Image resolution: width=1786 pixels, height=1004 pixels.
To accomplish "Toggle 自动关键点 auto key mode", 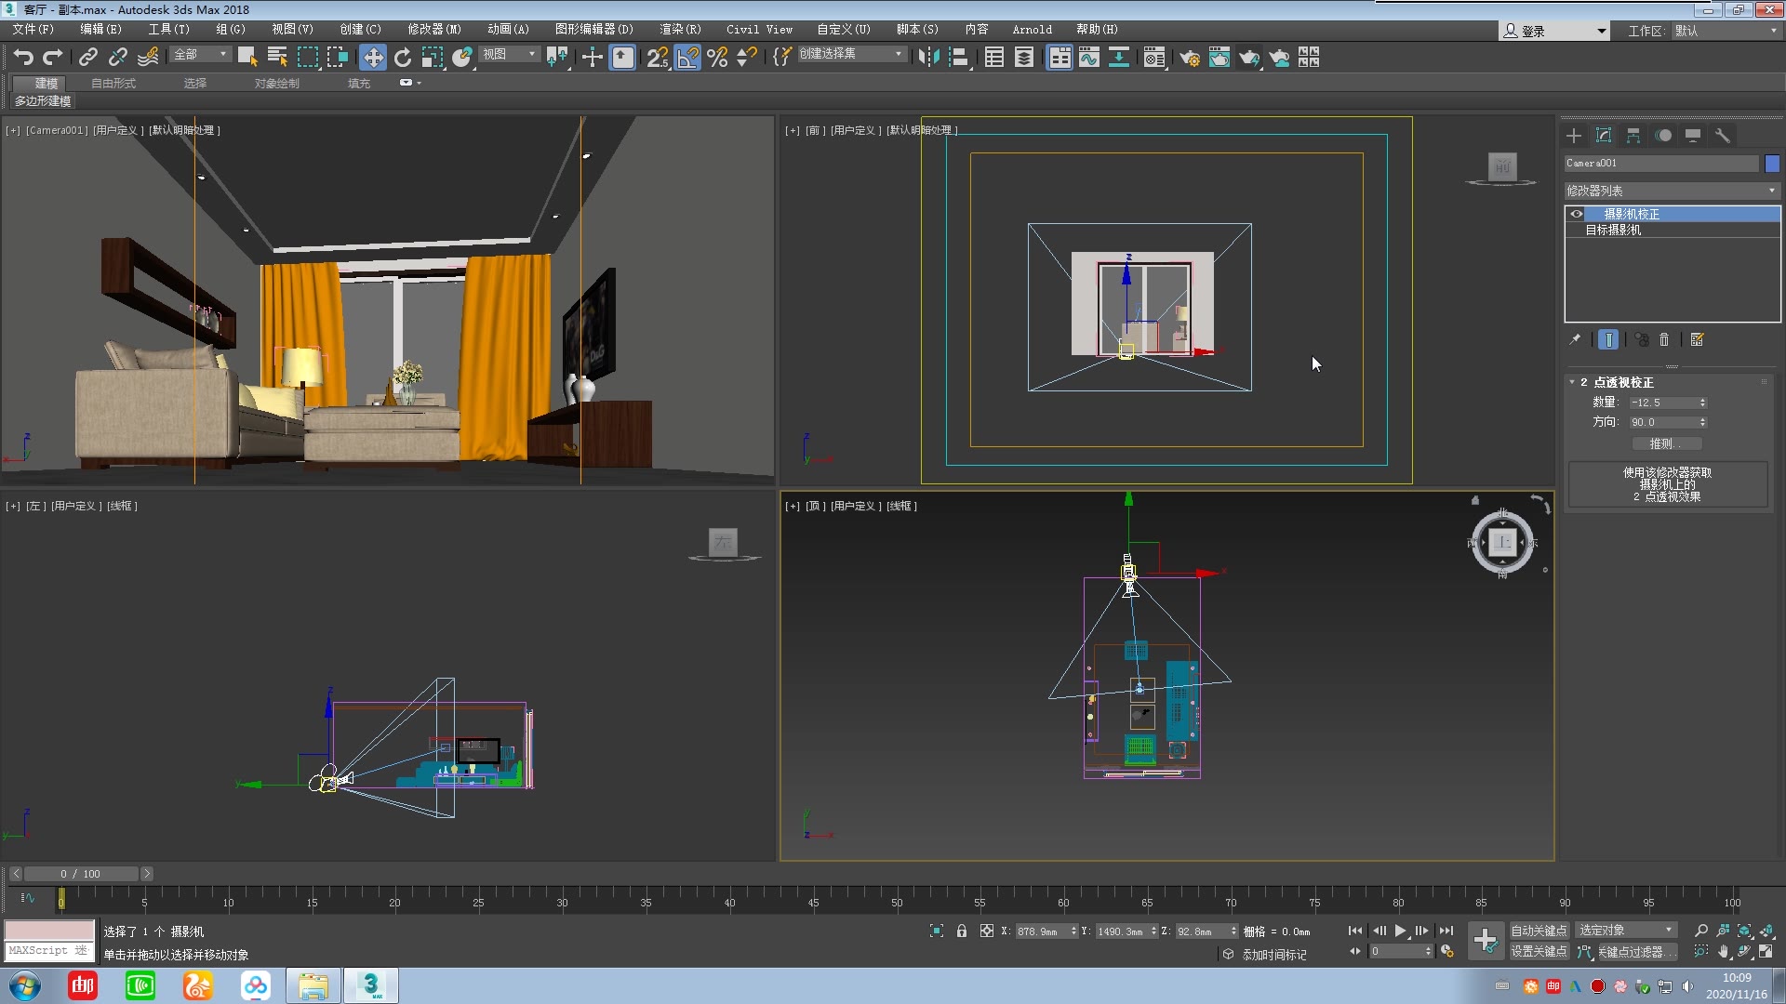I will [x=1539, y=929].
